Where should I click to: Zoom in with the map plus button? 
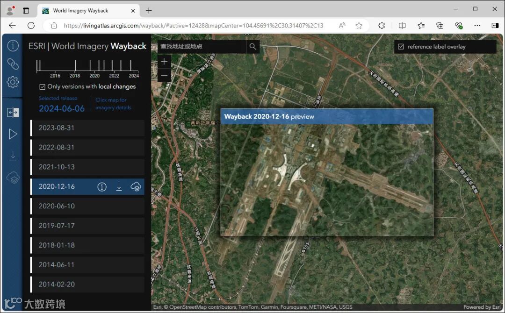[x=164, y=62]
